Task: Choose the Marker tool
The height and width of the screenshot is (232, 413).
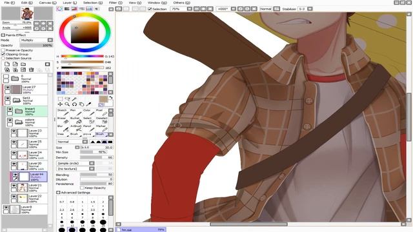Action: coord(101,128)
